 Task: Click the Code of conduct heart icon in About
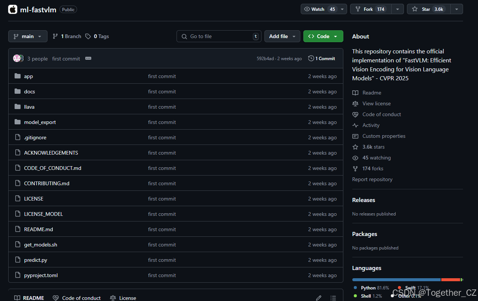pos(355,114)
